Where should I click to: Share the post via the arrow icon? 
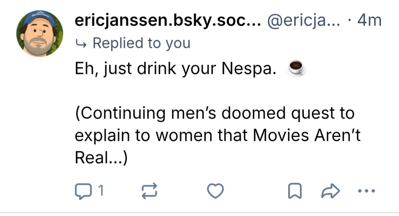pos(329,191)
